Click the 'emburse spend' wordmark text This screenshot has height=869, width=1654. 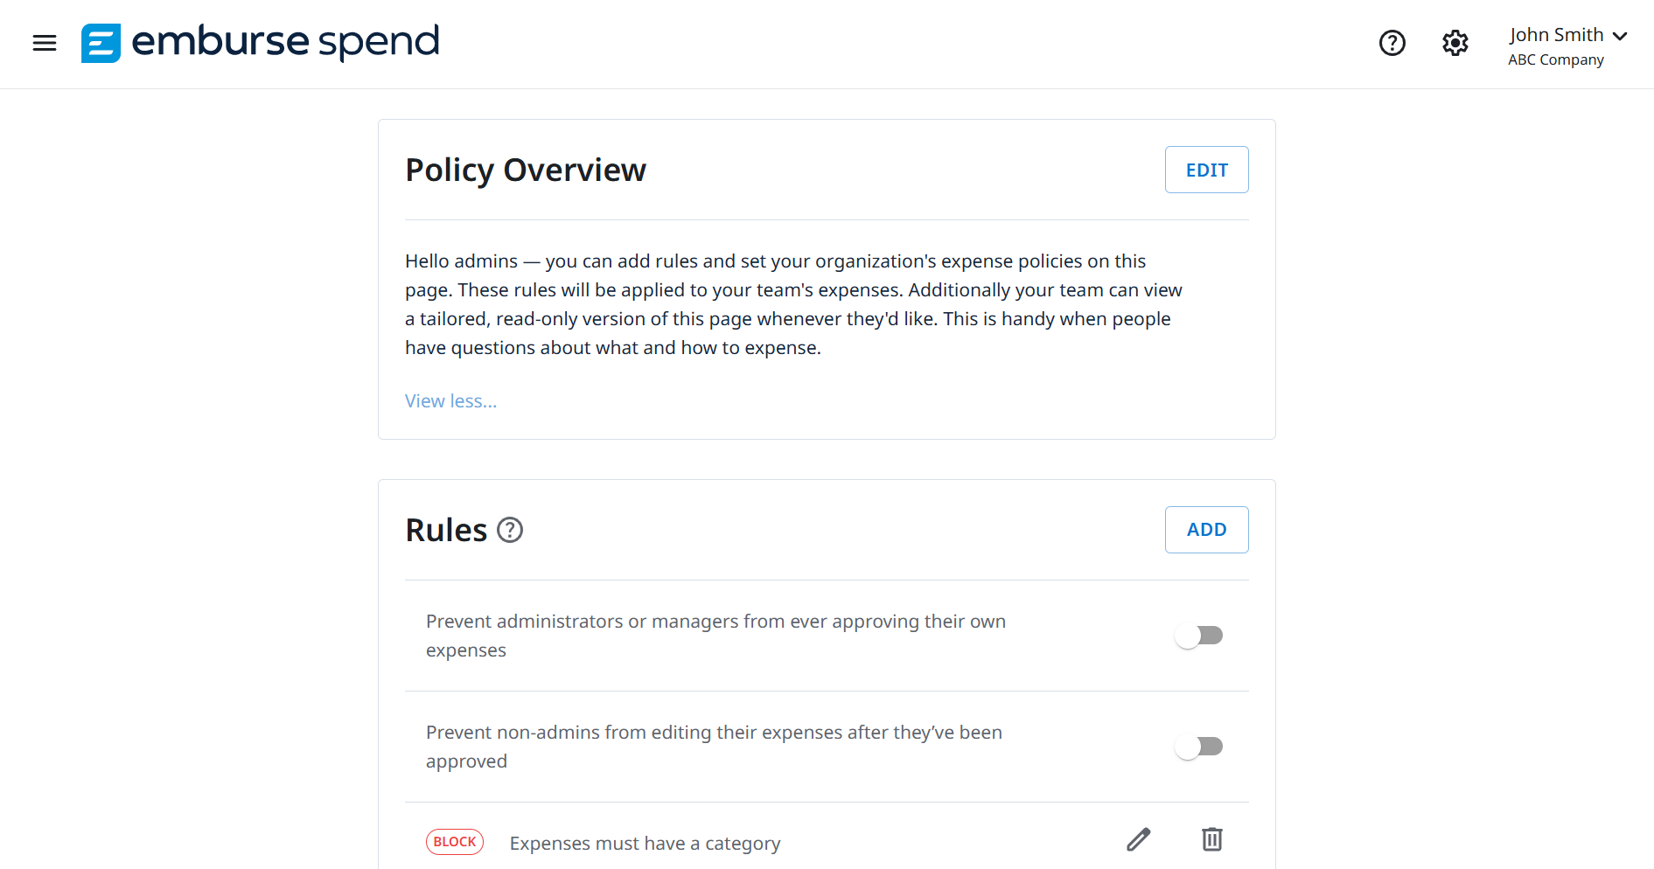coord(285,42)
